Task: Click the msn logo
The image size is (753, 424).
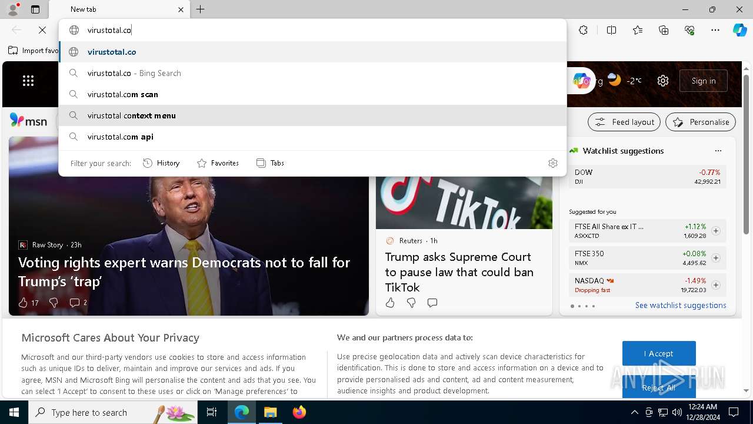Action: 28,121
